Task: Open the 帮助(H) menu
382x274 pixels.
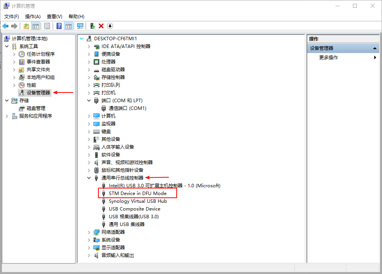Action: pos(76,17)
